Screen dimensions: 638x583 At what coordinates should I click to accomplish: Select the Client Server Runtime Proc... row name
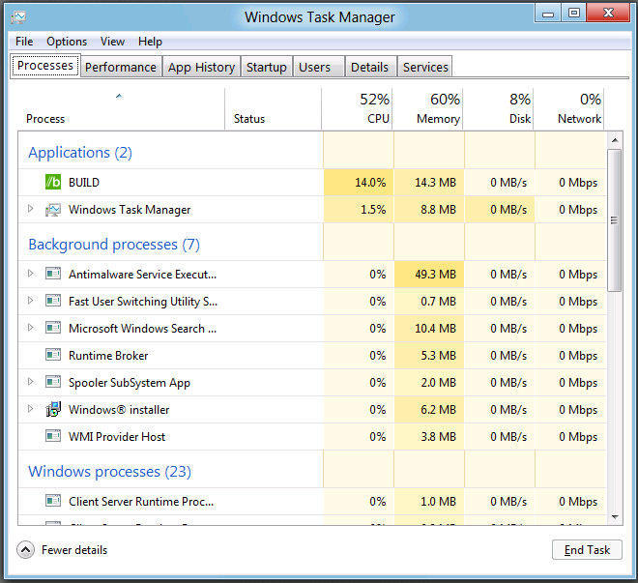(141, 501)
